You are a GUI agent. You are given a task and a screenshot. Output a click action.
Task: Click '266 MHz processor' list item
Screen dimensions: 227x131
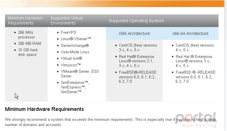(27, 35)
